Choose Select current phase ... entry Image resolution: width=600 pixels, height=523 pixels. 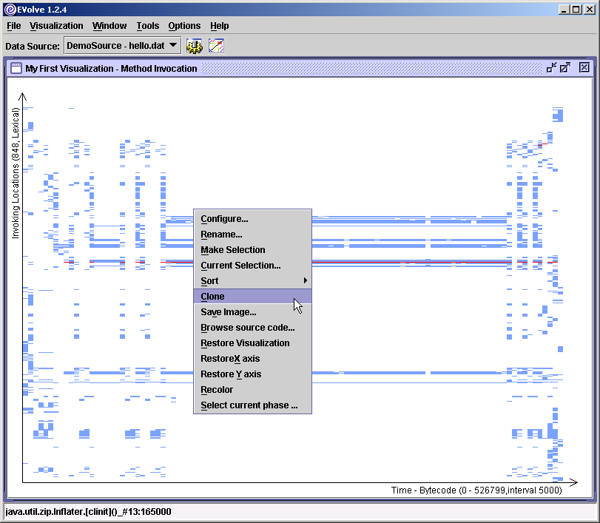click(x=252, y=405)
